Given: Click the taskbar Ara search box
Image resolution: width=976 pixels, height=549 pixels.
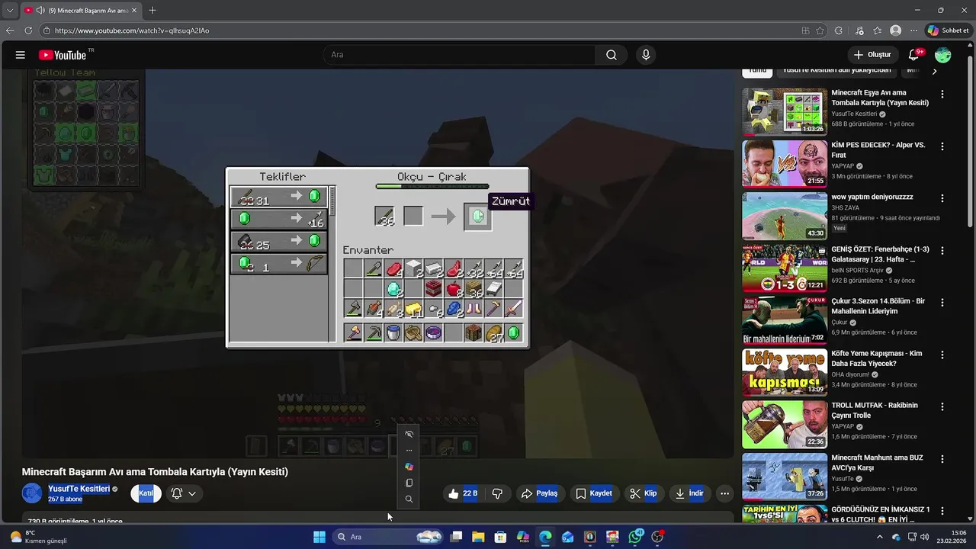Looking at the screenshot, I should [x=389, y=537].
